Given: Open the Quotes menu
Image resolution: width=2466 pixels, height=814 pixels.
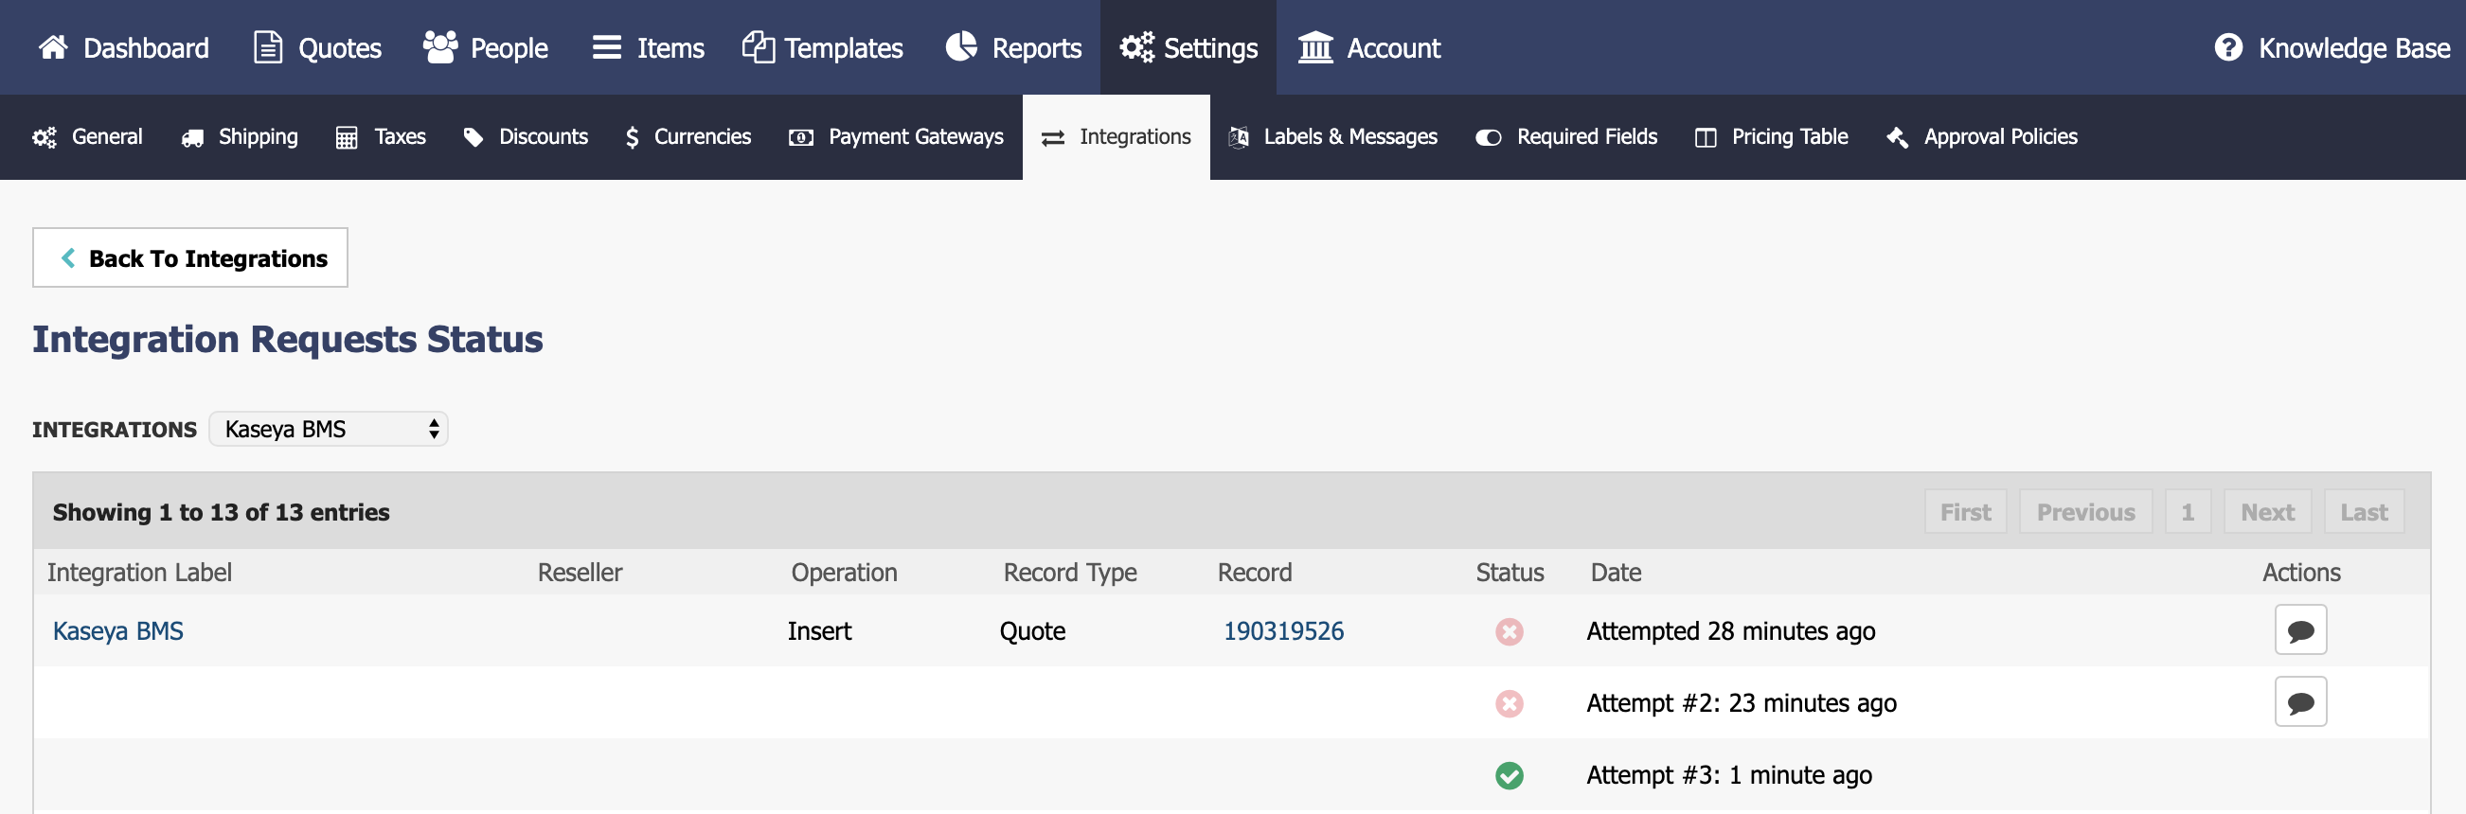Looking at the screenshot, I should tap(317, 47).
